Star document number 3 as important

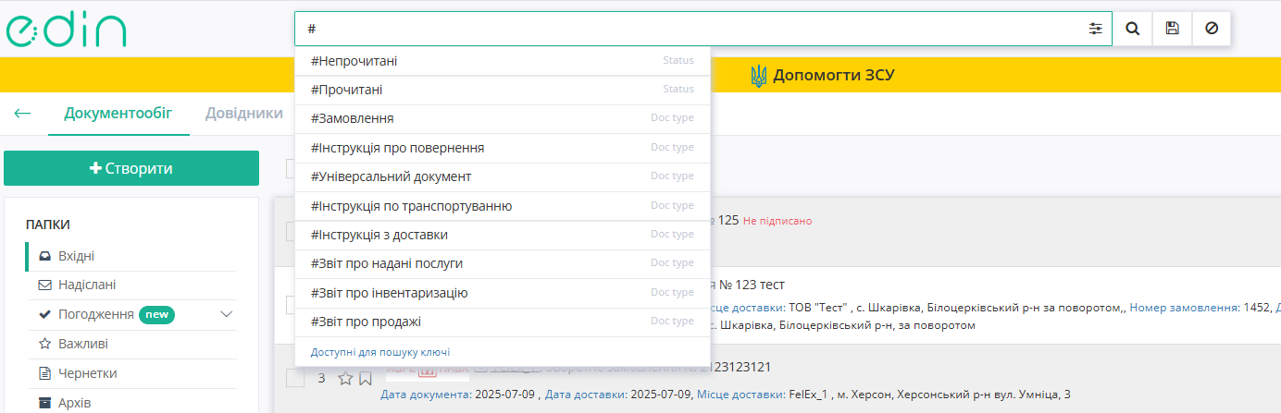tap(345, 378)
